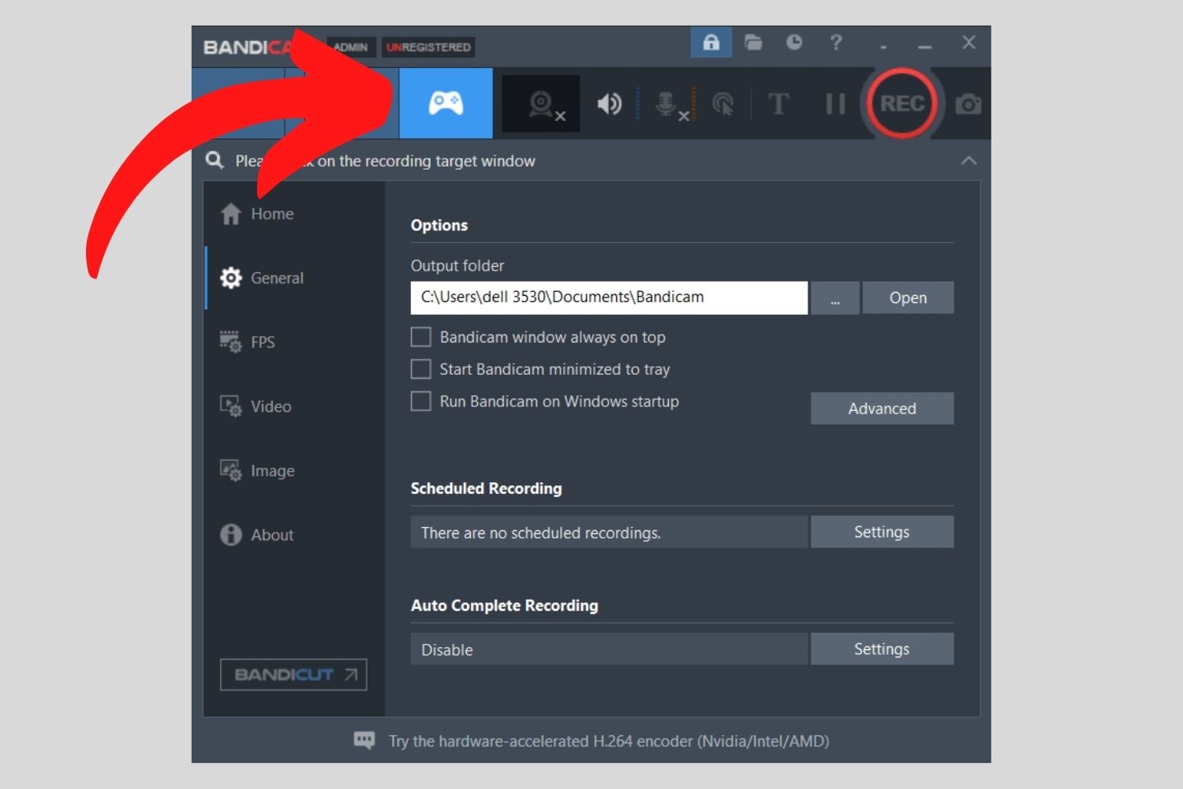Screen dimensions: 1183x789
Task: Start recording with the REC button
Action: coord(902,103)
